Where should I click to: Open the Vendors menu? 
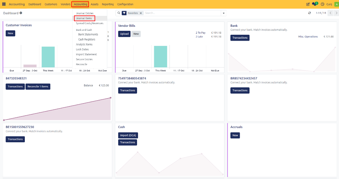coord(65,4)
